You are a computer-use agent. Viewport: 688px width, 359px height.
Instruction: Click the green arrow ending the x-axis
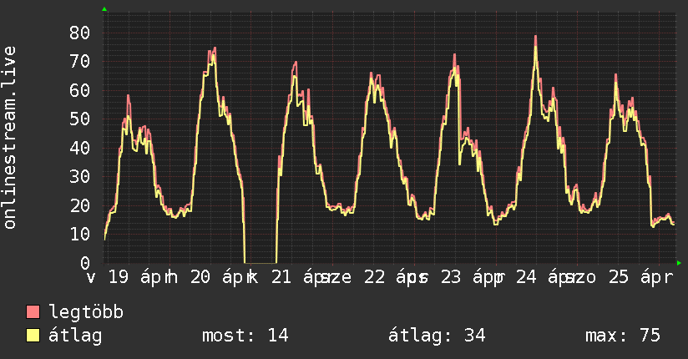(x=679, y=263)
